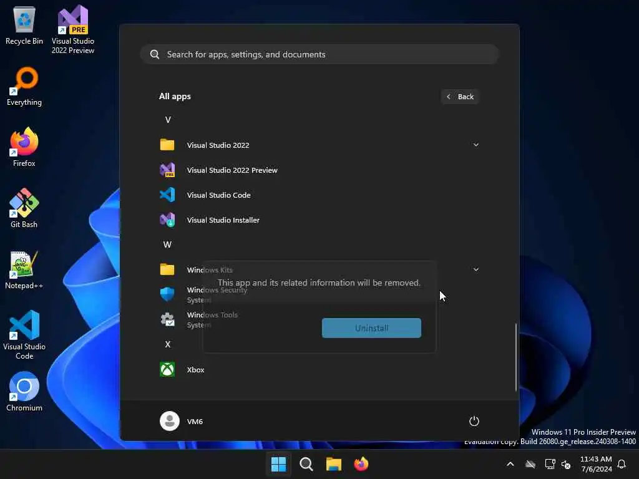Image resolution: width=639 pixels, height=479 pixels.
Task: Click the All apps scrollbar thumb
Action: [x=516, y=357]
